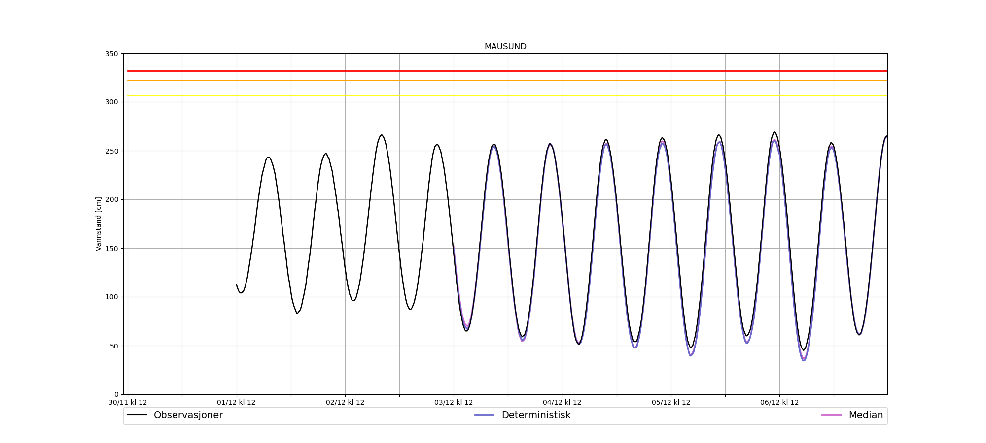Click the start of the black observation curve
This screenshot has height=443, width=986.
[x=237, y=284]
